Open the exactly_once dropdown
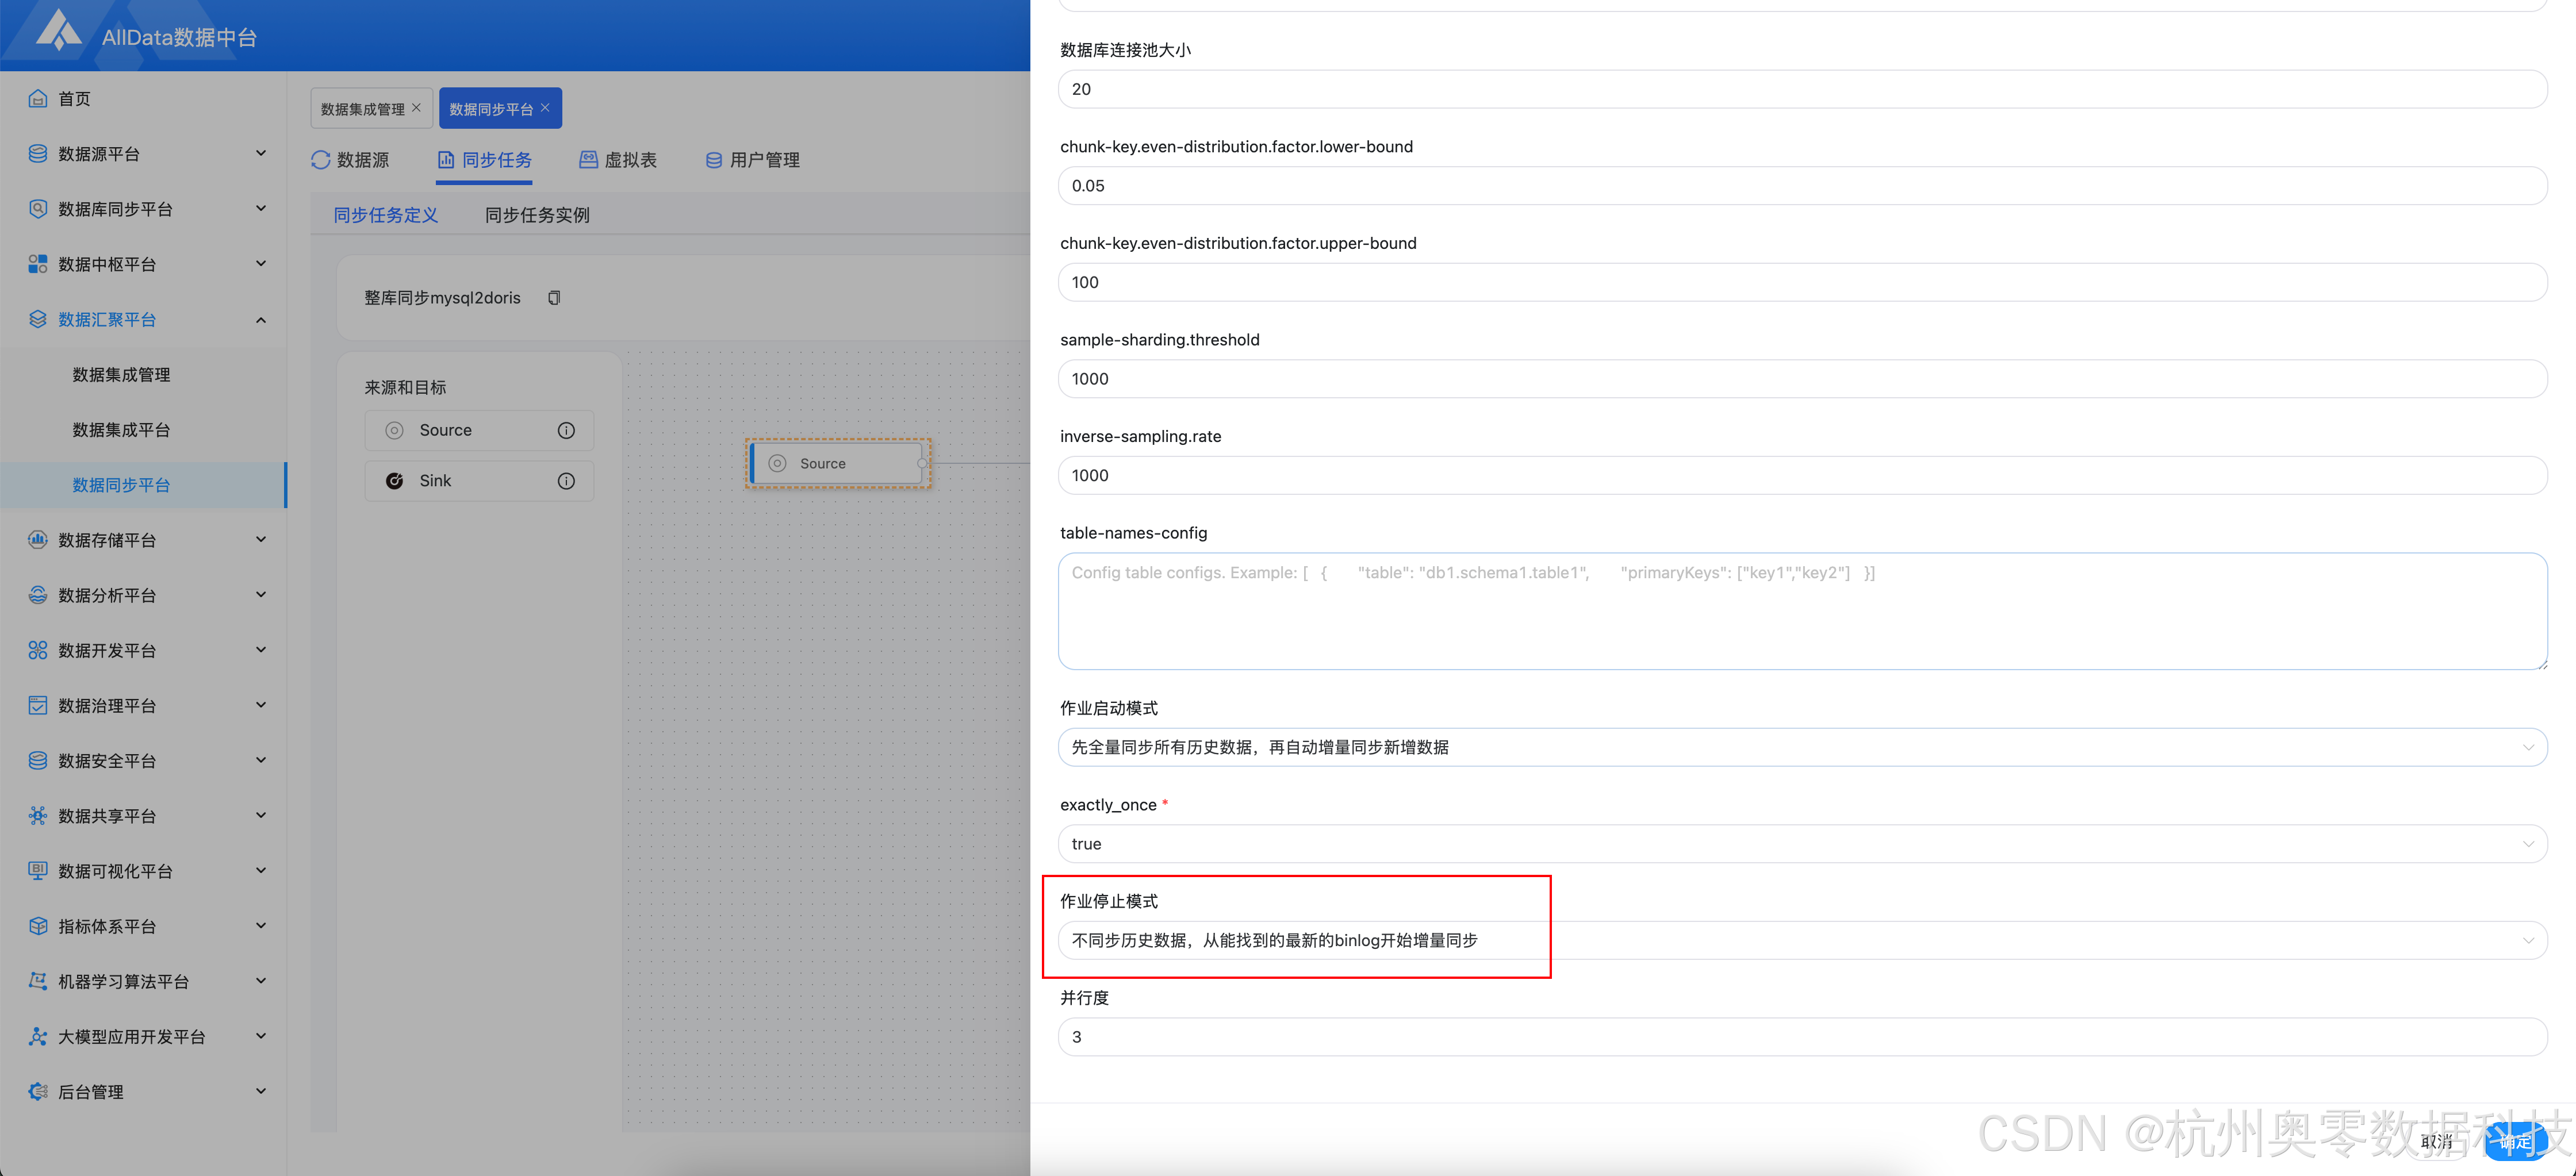This screenshot has height=1176, width=2576. tap(1801, 844)
